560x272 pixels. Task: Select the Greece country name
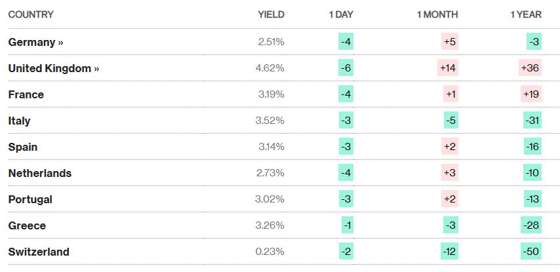coord(27,225)
